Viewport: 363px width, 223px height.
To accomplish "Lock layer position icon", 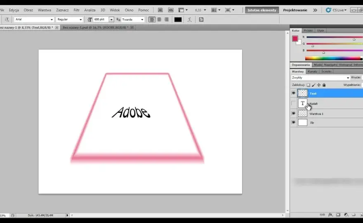I will click(319, 85).
